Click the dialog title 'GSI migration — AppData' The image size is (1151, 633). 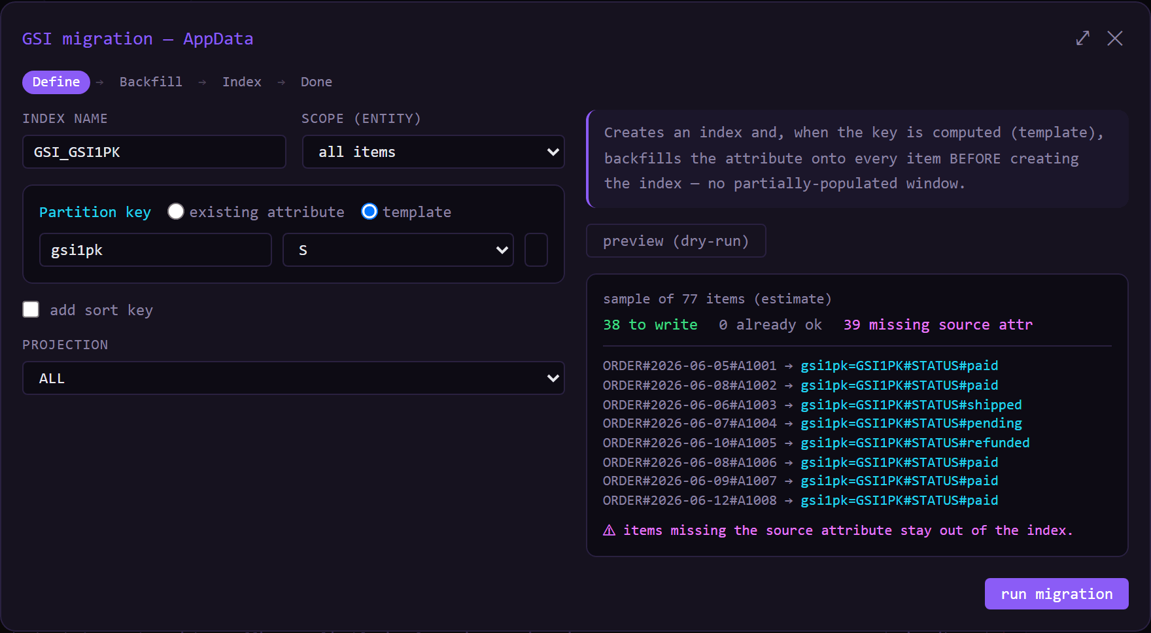(138, 39)
